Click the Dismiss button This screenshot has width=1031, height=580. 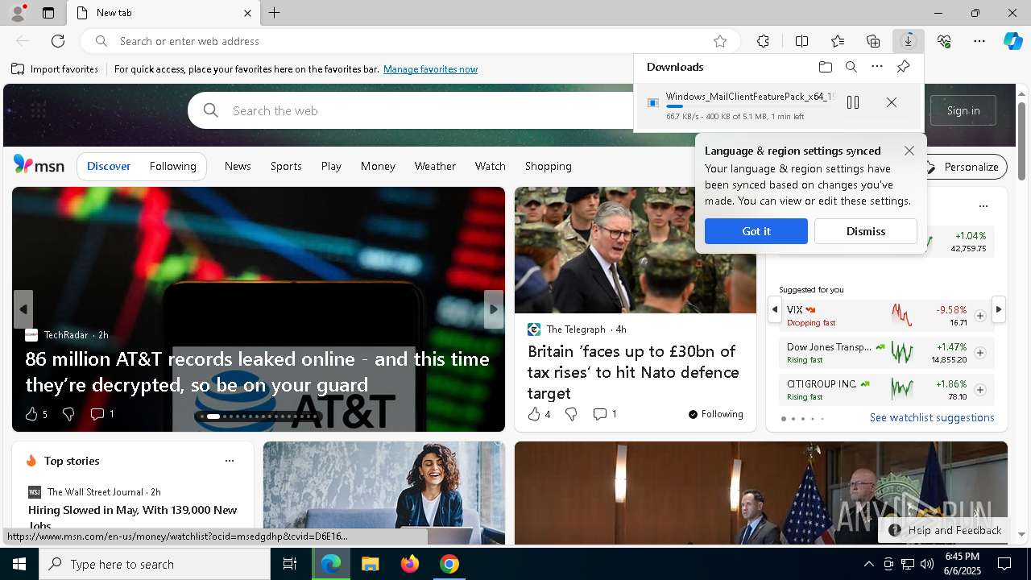pos(866,231)
